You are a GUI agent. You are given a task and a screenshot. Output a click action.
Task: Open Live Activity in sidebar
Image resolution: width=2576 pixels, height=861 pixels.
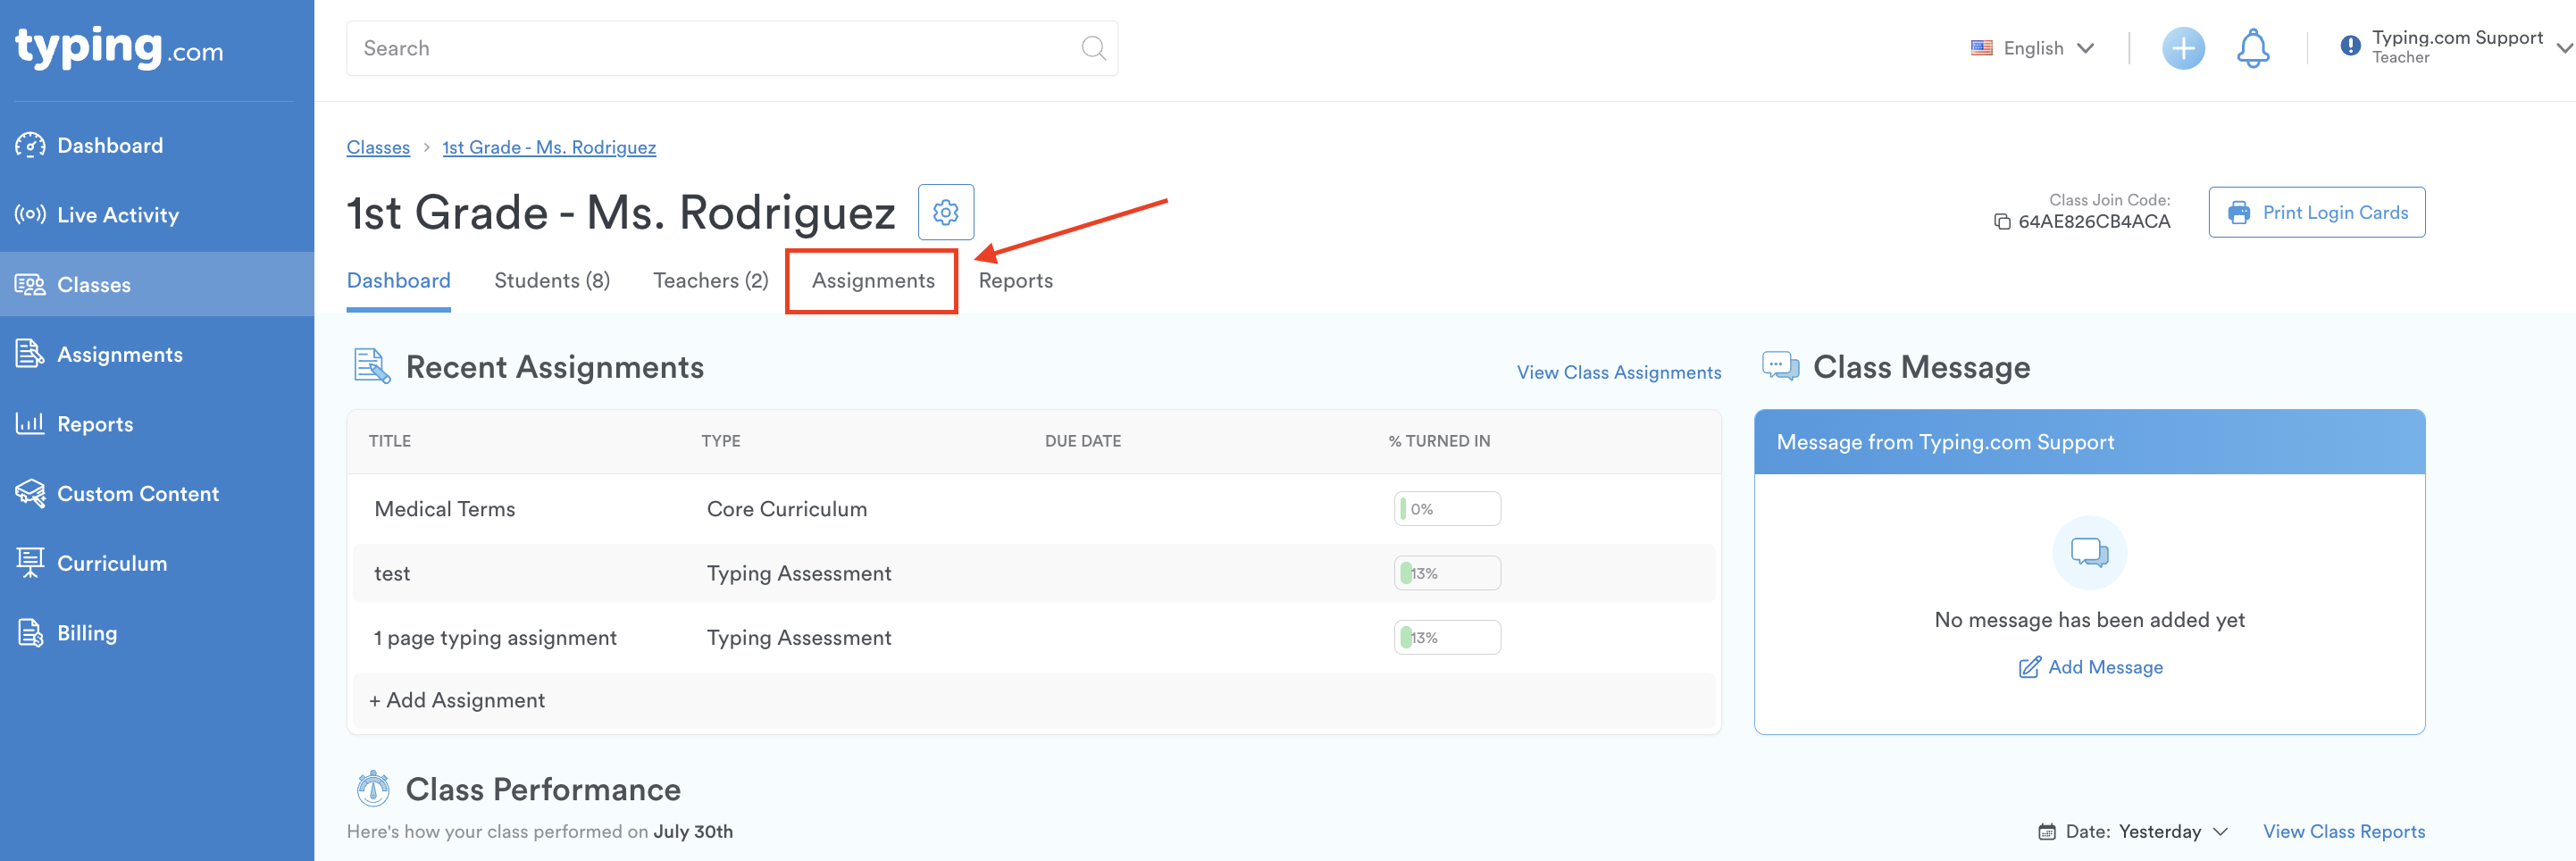coord(117,215)
